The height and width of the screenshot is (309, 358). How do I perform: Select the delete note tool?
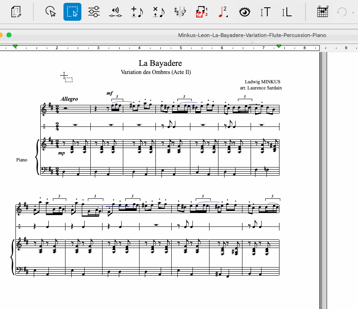tap(159, 12)
